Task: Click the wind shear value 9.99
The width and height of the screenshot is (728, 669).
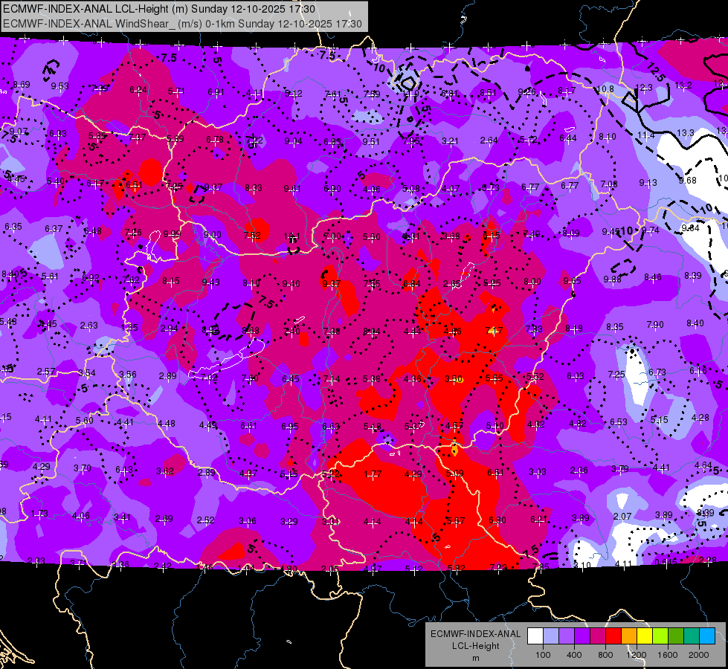Action: pos(173,233)
